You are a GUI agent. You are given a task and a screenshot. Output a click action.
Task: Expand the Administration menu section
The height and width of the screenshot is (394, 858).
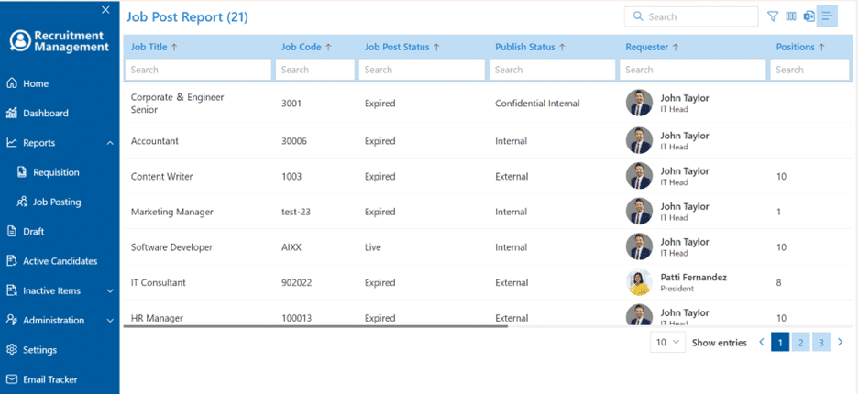click(110, 321)
